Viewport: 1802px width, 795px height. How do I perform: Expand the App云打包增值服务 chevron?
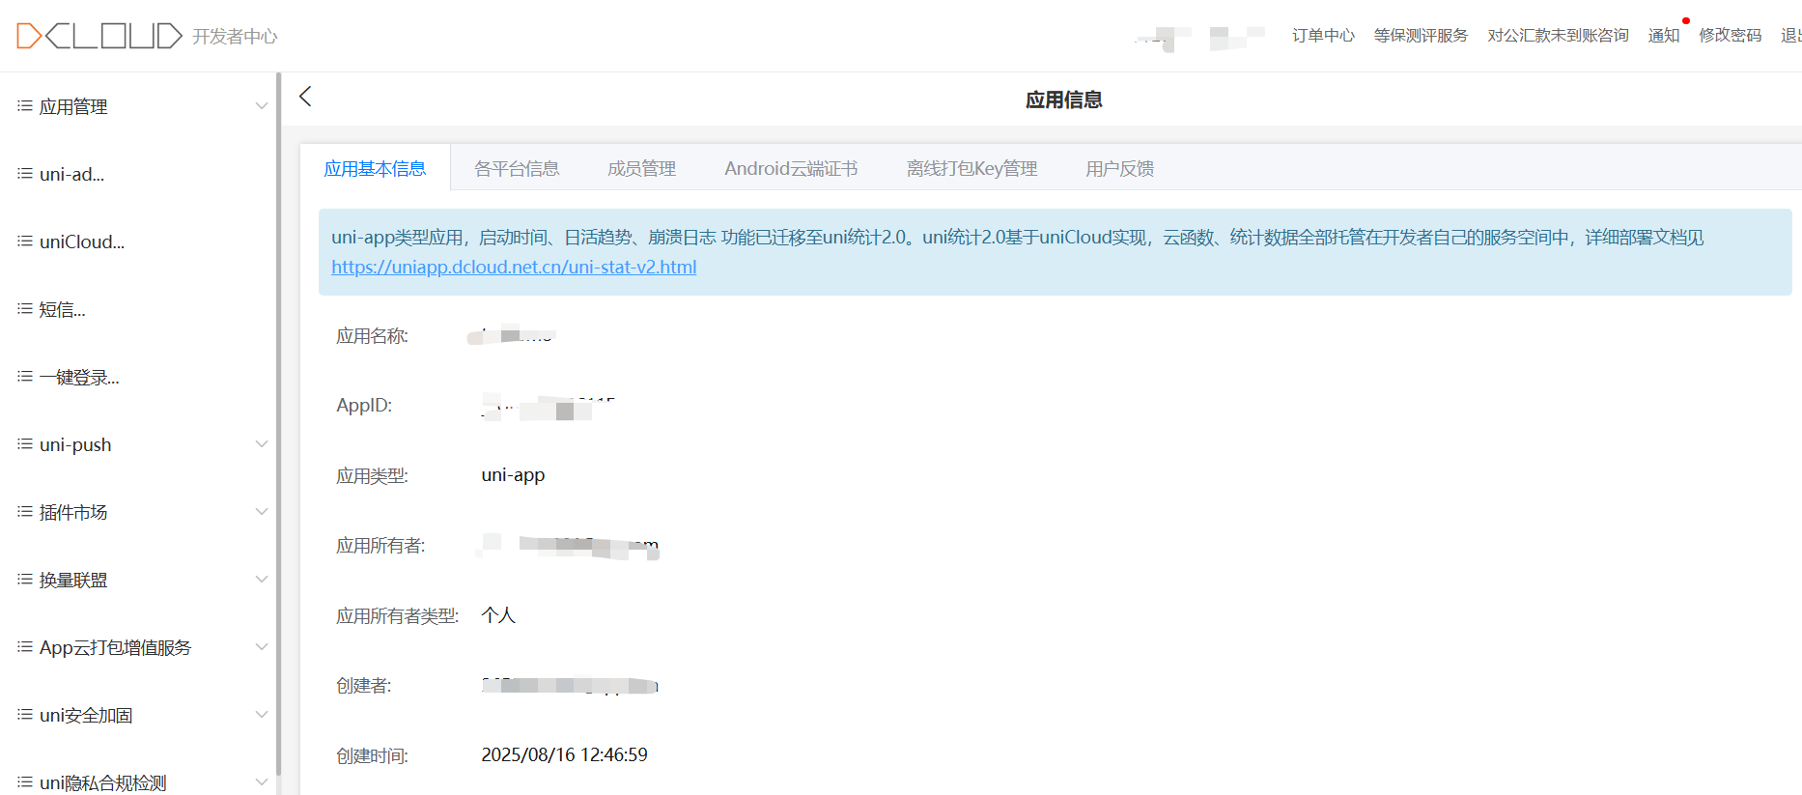[261, 647]
